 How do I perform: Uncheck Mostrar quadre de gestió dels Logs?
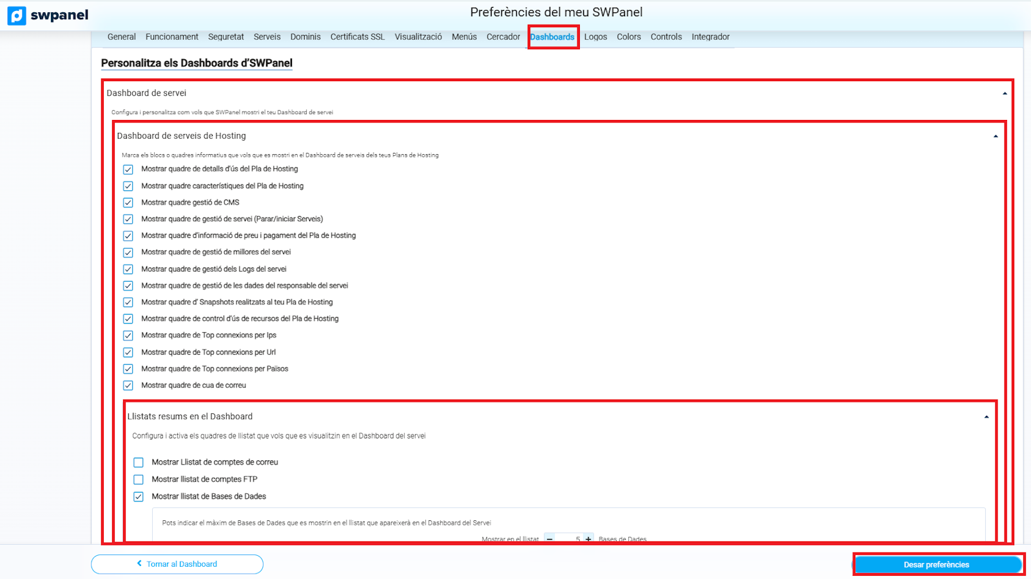pyautogui.click(x=128, y=270)
